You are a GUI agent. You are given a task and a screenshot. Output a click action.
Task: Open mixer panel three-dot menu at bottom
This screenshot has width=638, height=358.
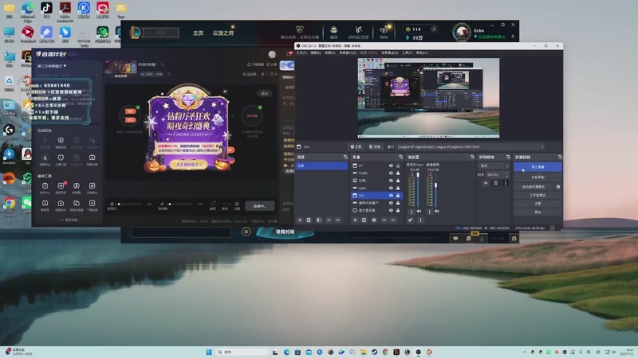pyautogui.click(x=420, y=220)
